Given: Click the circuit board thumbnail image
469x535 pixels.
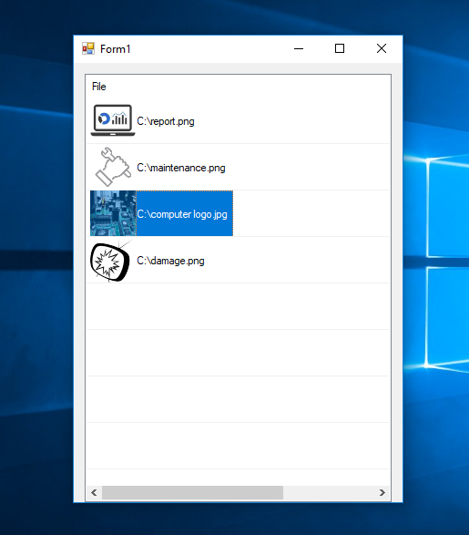Looking at the screenshot, I should 113,213.
